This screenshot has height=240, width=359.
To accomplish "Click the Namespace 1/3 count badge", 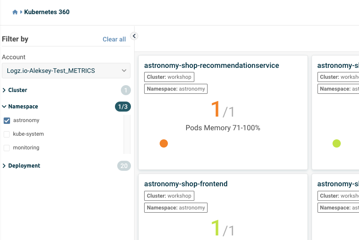I will 123,107.
